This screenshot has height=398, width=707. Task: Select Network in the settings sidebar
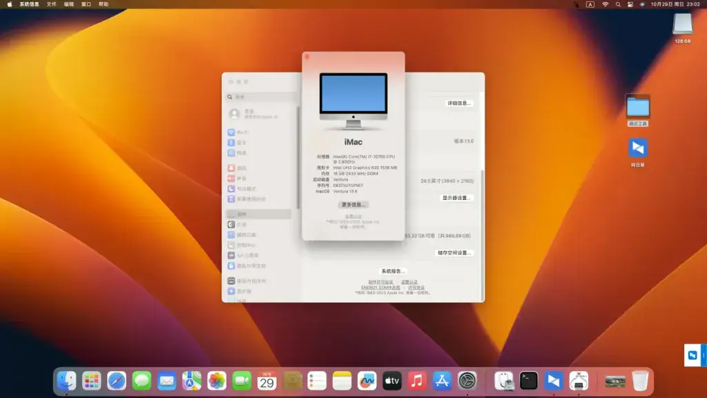click(258, 153)
